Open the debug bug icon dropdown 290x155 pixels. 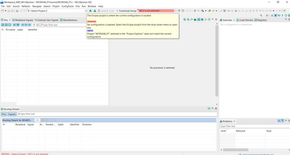tap(198, 11)
